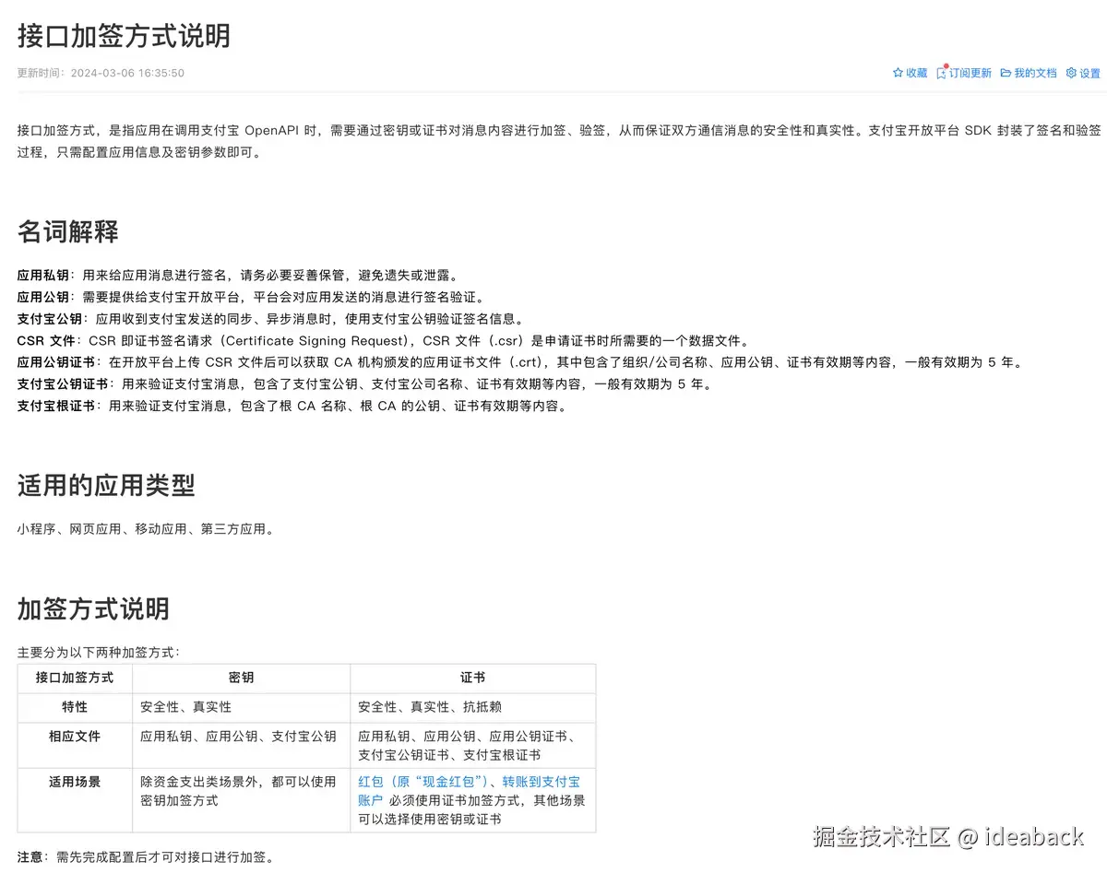Click the 相应文件 row label
This screenshot has height=873, width=1107.
pyautogui.click(x=75, y=737)
